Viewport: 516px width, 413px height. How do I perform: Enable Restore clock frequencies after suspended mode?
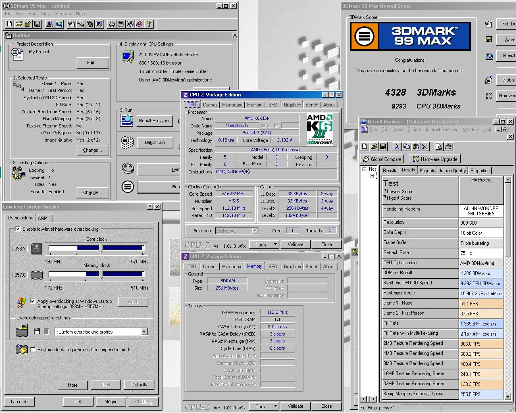[x=33, y=349]
